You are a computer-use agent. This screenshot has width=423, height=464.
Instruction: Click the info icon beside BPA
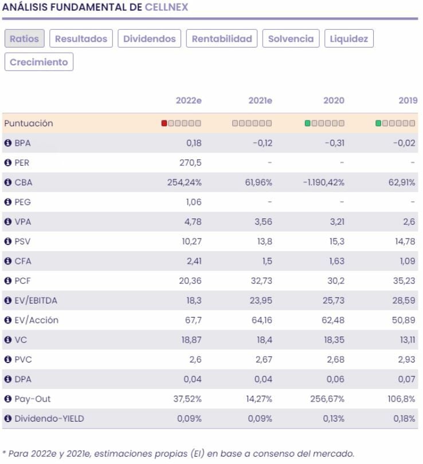[x=8, y=143]
